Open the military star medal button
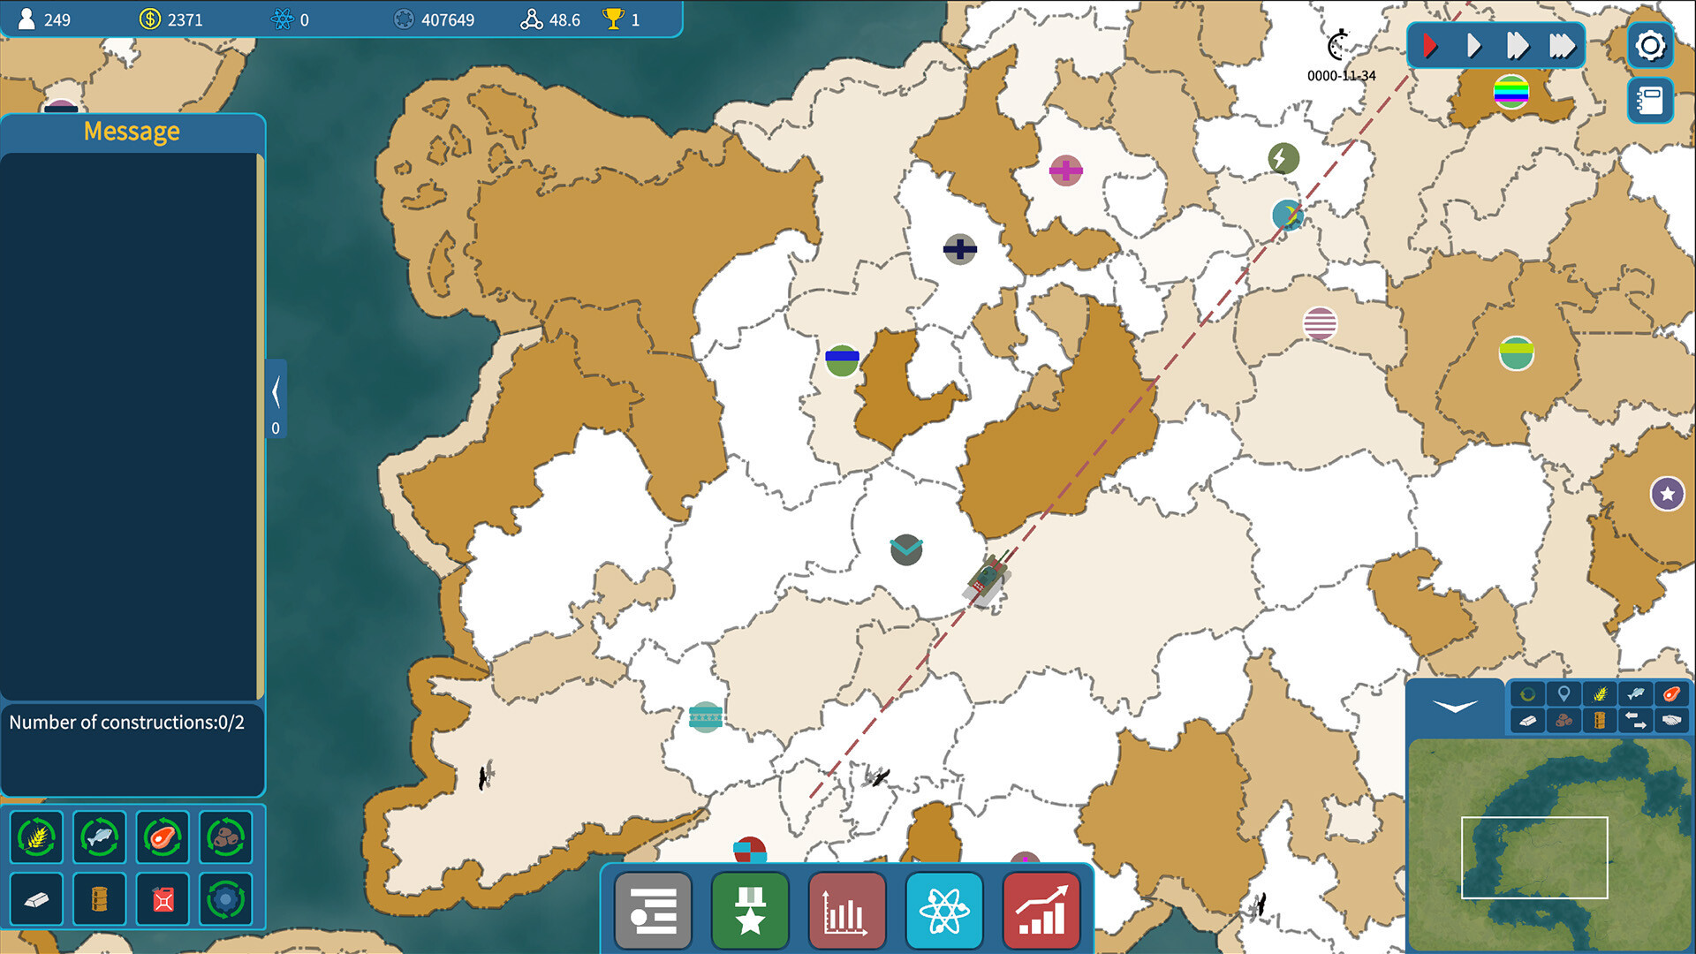 [x=750, y=911]
